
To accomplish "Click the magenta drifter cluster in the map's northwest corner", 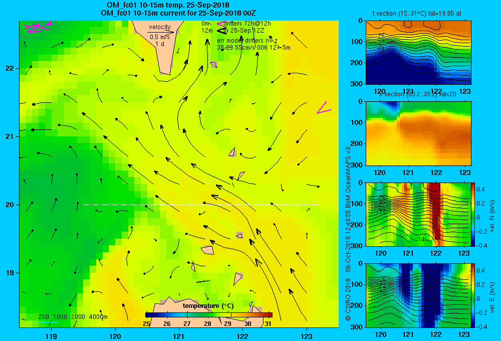I will coord(38,27).
